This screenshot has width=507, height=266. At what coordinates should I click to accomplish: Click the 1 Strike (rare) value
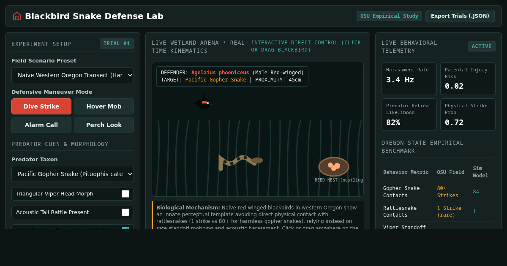click(x=449, y=212)
